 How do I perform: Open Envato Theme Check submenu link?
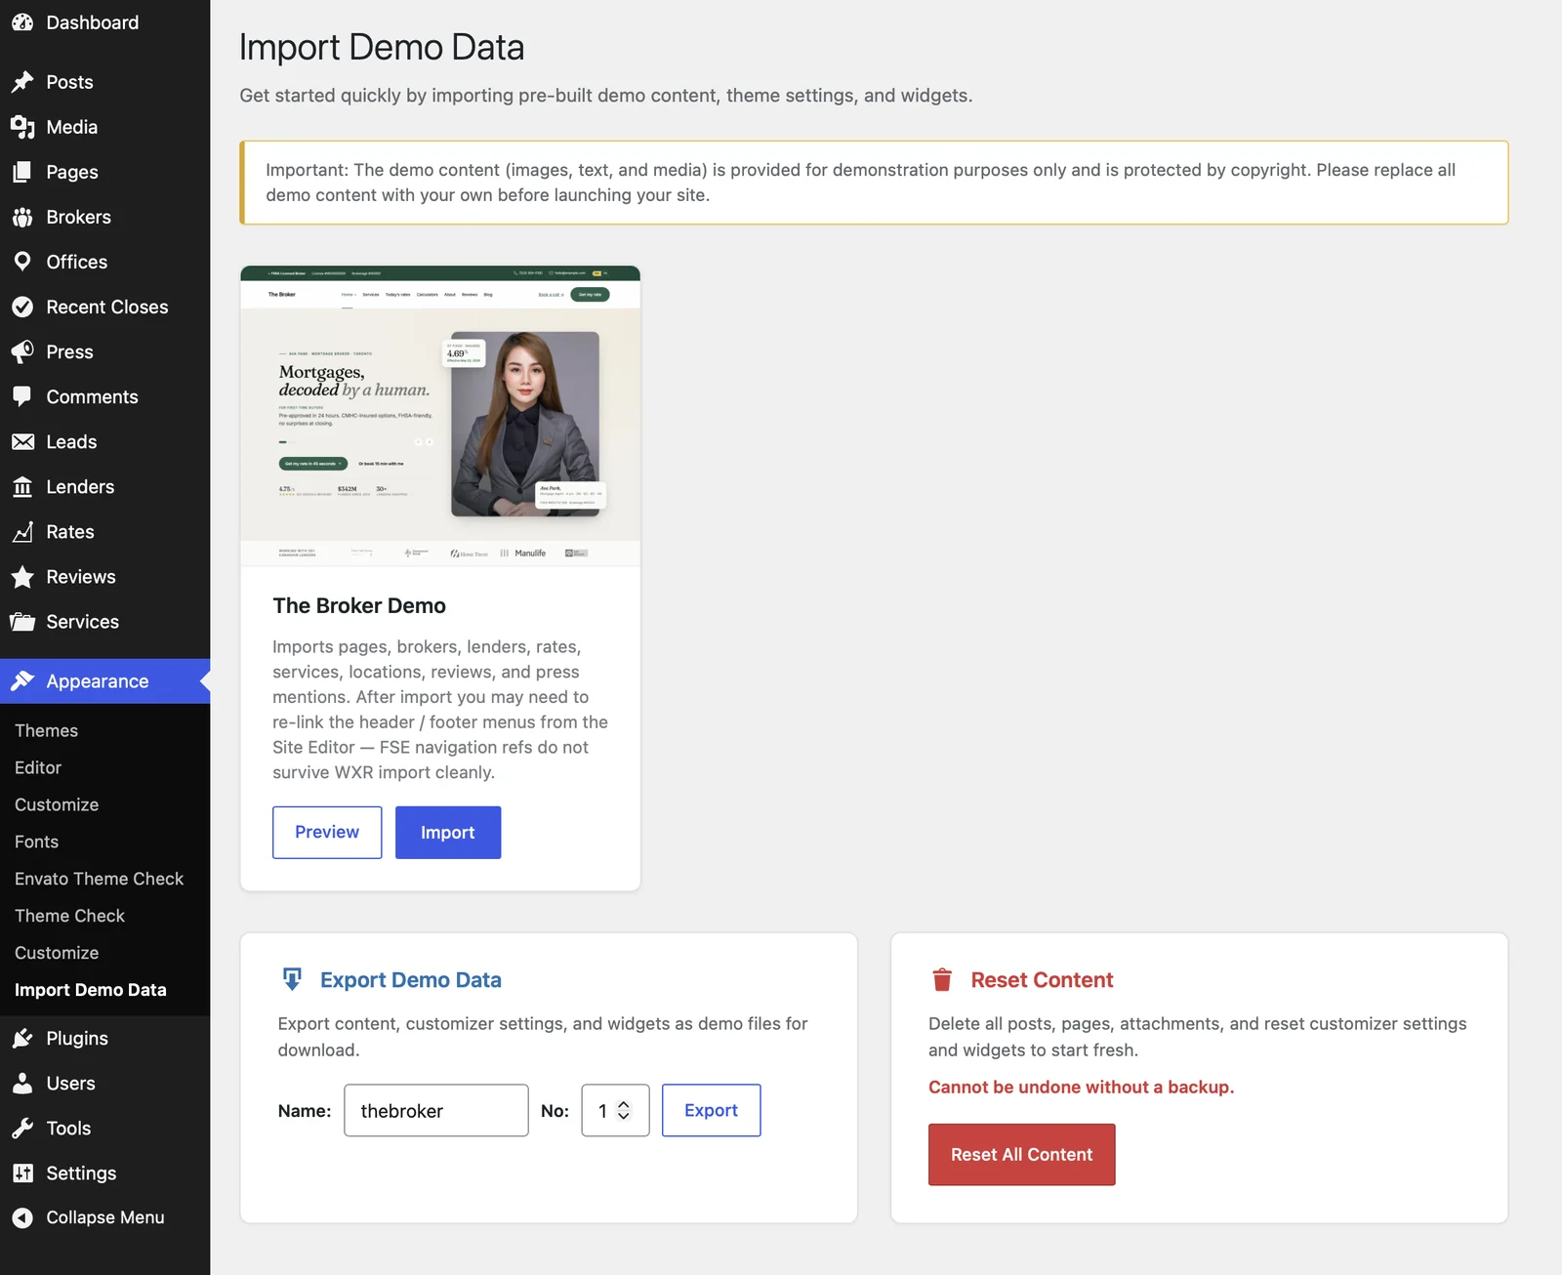click(x=99, y=879)
